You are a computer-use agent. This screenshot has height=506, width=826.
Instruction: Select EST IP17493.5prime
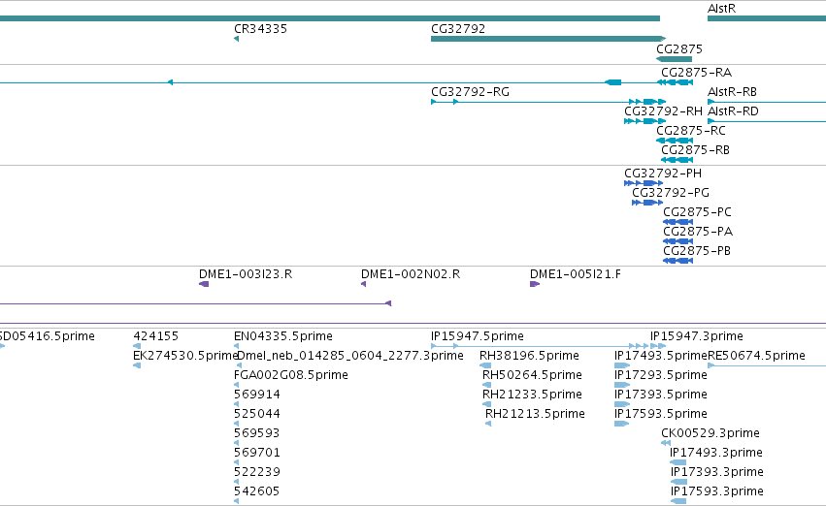tap(661, 356)
